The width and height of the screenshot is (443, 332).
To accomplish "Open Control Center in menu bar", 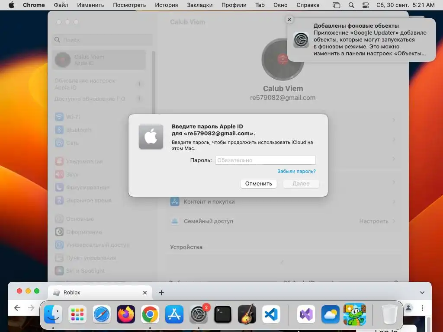I will pos(365,5).
